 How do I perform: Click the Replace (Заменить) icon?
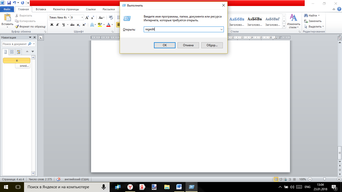(x=306, y=21)
